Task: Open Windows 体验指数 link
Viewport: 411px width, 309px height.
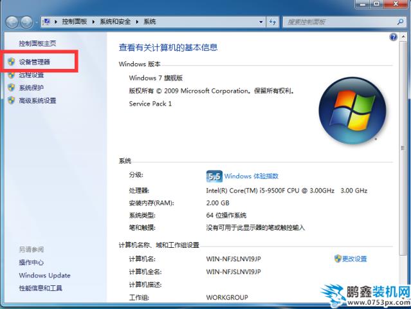Action: coord(251,176)
